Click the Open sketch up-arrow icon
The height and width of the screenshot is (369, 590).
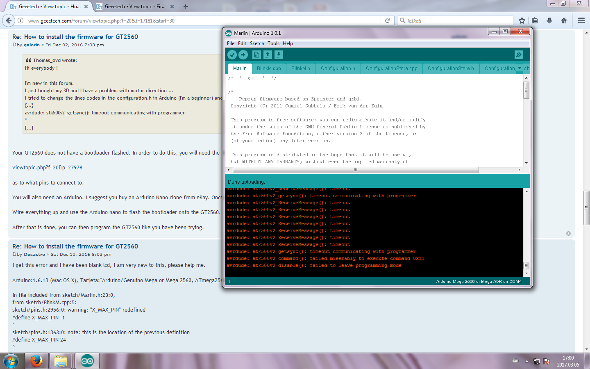point(268,55)
